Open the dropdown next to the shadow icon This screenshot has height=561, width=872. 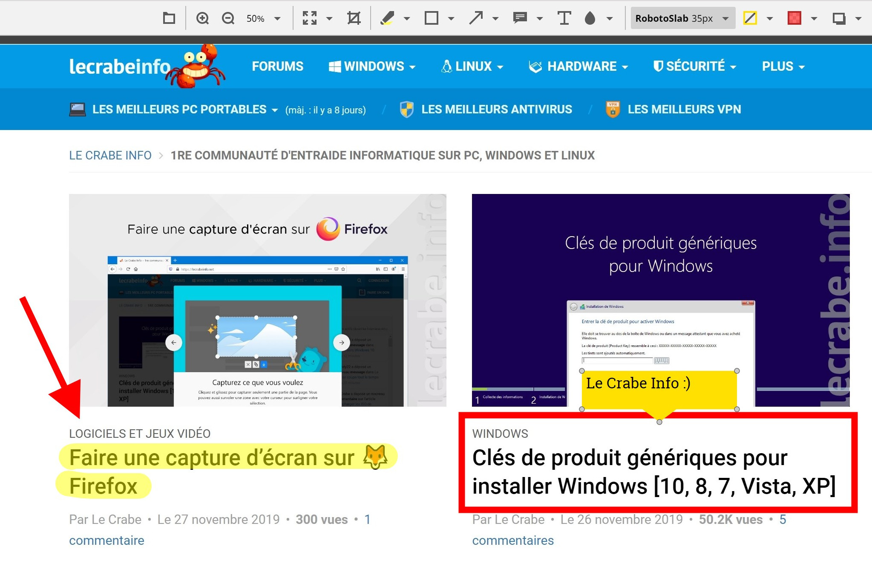click(x=858, y=18)
